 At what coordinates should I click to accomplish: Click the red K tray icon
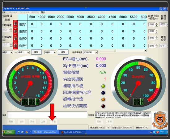coord(158,132)
